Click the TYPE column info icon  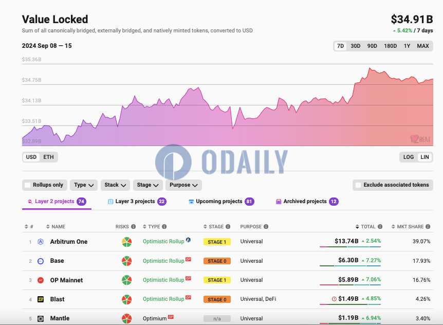(x=164, y=227)
